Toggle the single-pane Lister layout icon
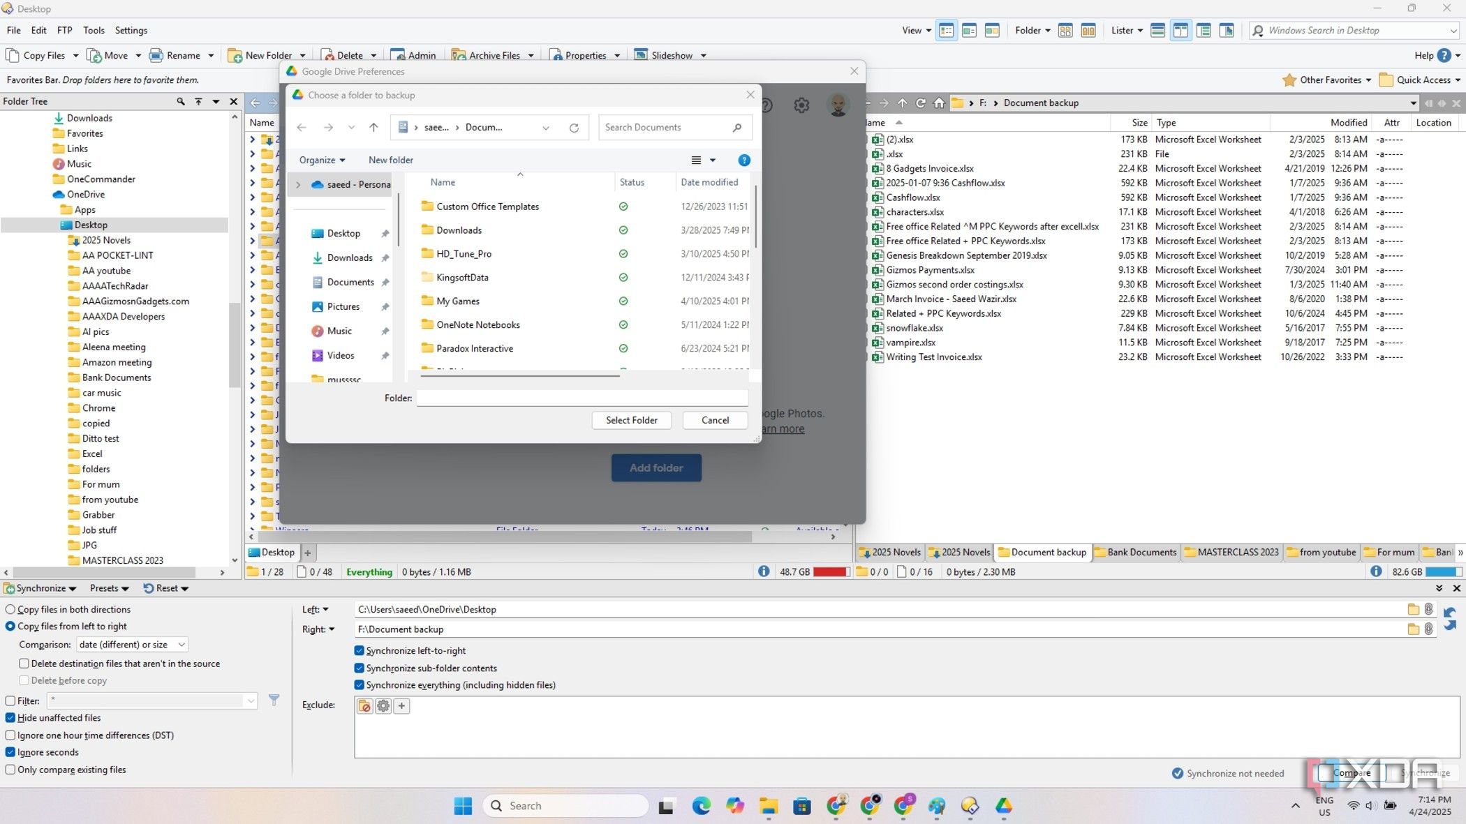The image size is (1466, 824). (1157, 31)
